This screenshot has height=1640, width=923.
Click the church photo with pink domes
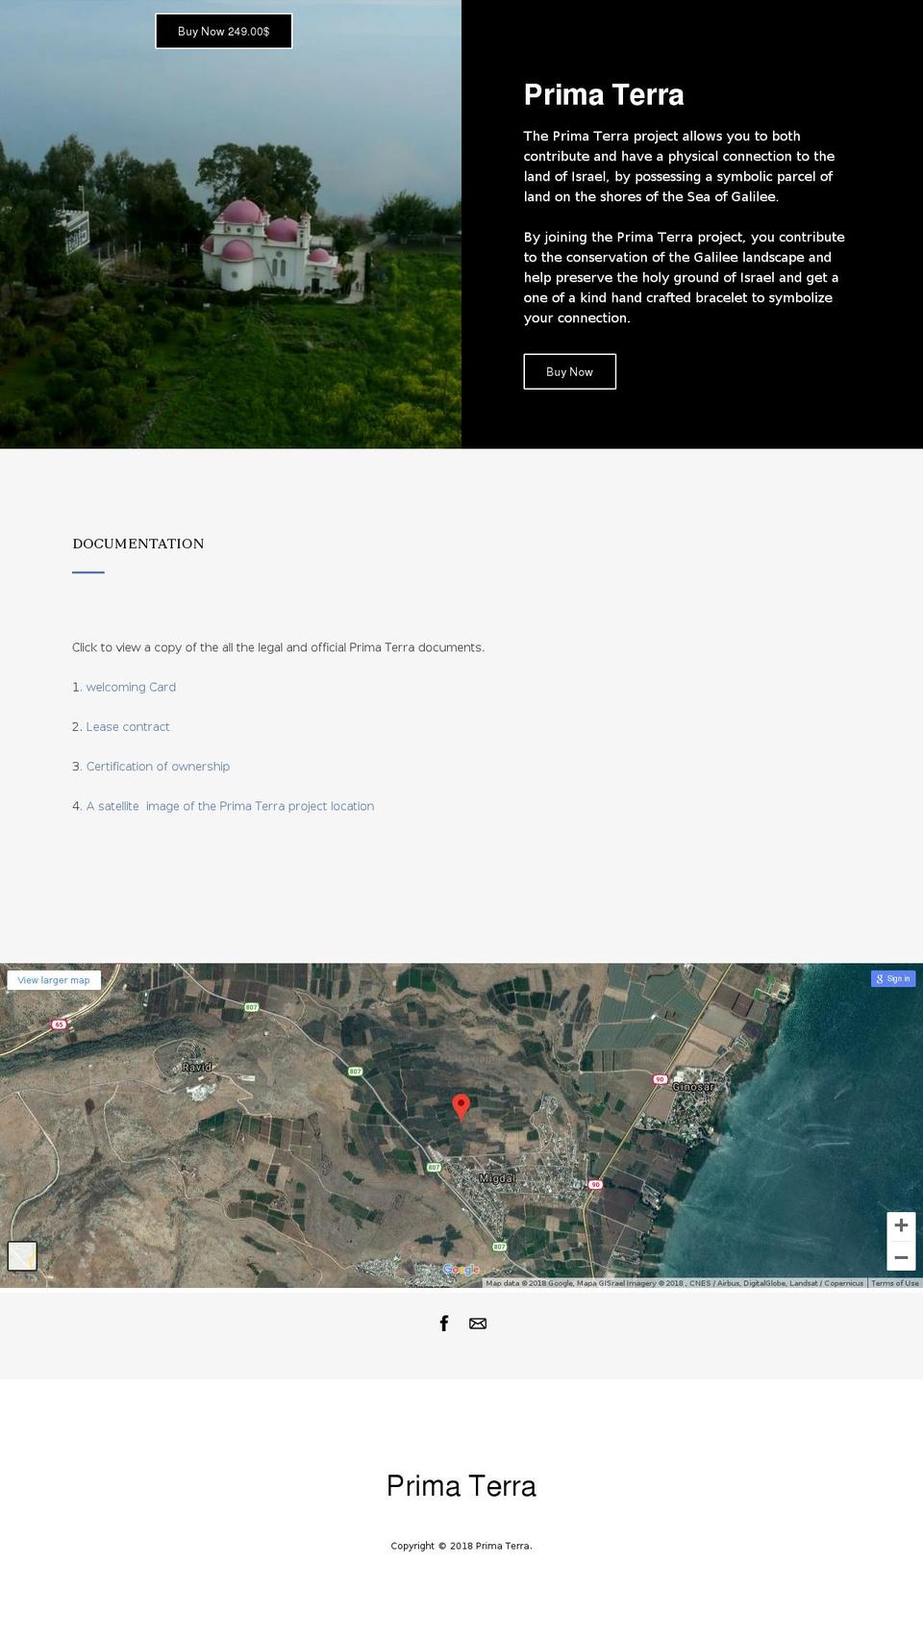pos(231,224)
